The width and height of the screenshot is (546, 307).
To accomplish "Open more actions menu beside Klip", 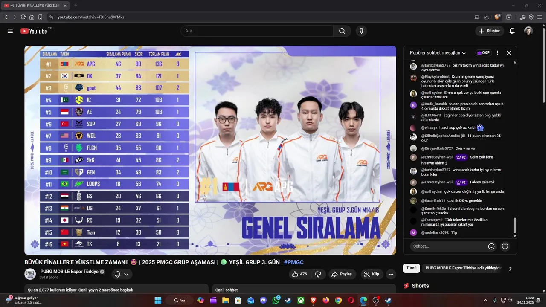I will pos(391,274).
